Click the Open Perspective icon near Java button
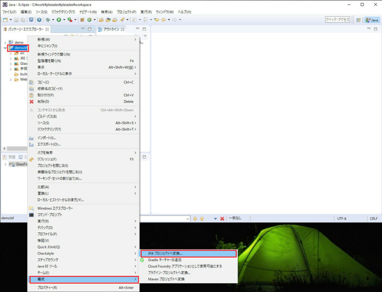 point(358,20)
